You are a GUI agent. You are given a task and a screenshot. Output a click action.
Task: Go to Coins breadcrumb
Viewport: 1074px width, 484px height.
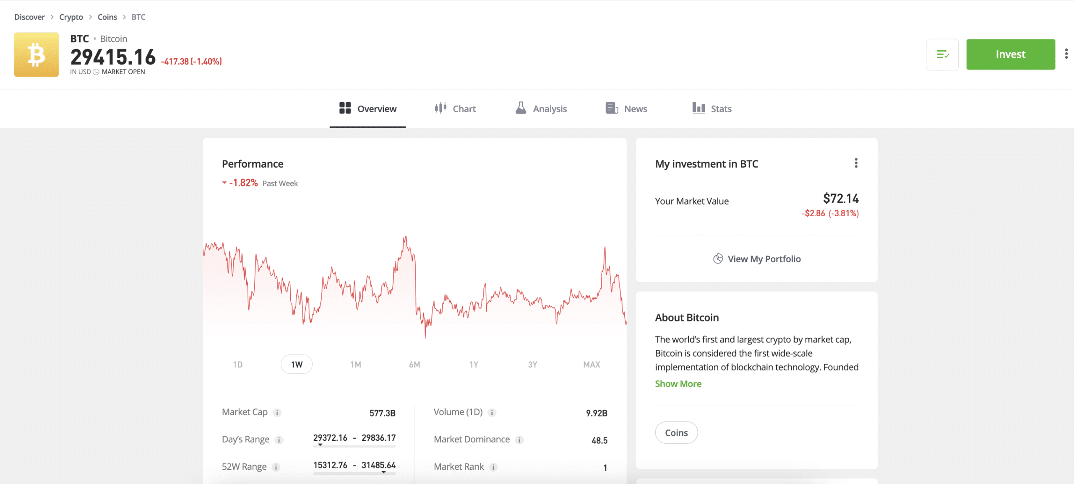tap(107, 17)
